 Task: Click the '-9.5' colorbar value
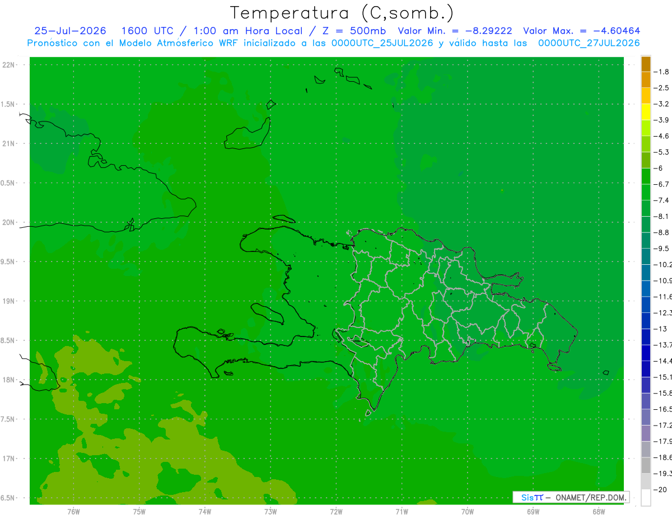pos(662,249)
